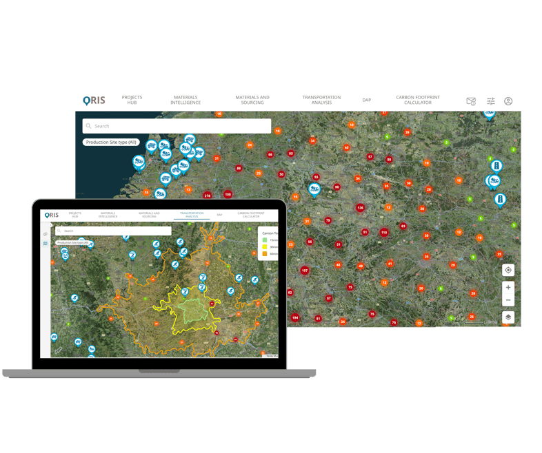Open the Projects Hub tab
The height and width of the screenshot is (453, 542).
tap(132, 100)
